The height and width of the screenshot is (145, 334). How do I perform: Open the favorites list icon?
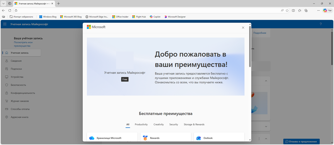point(300,10)
